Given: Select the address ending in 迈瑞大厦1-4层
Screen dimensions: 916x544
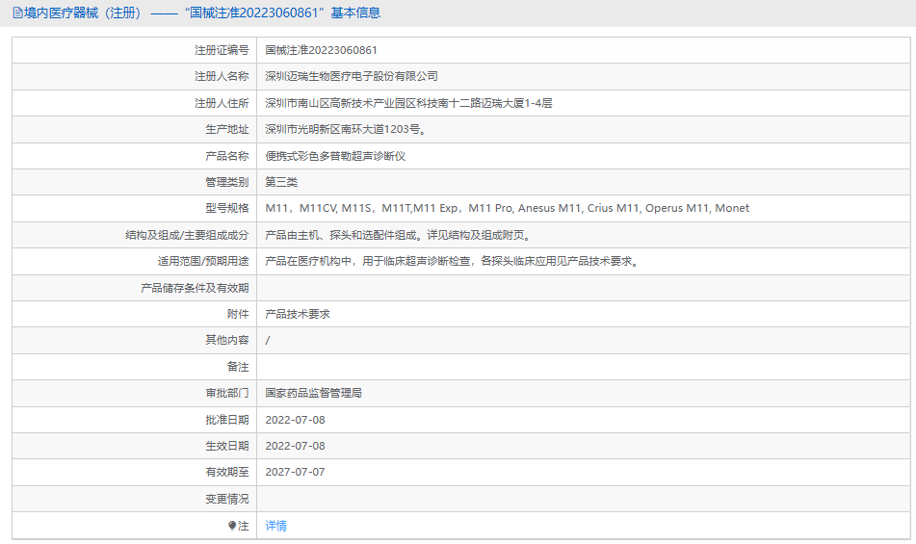Looking at the screenshot, I should point(408,103).
